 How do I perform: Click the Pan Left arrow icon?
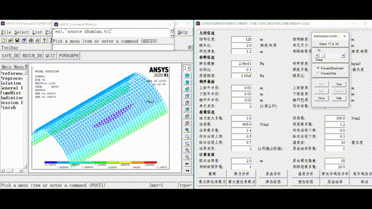click(187, 164)
